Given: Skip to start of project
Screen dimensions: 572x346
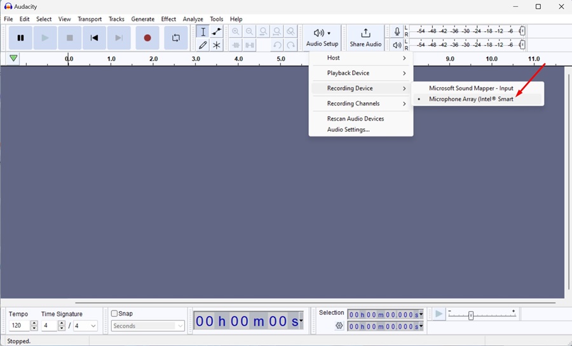Looking at the screenshot, I should [x=94, y=37].
